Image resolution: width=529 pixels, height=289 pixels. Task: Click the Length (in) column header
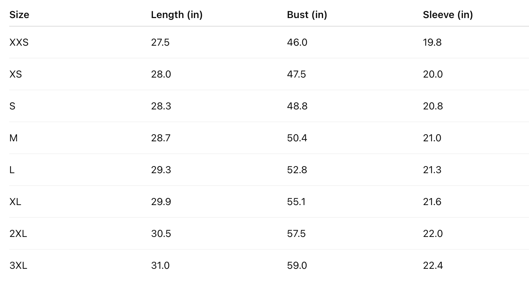176,15
